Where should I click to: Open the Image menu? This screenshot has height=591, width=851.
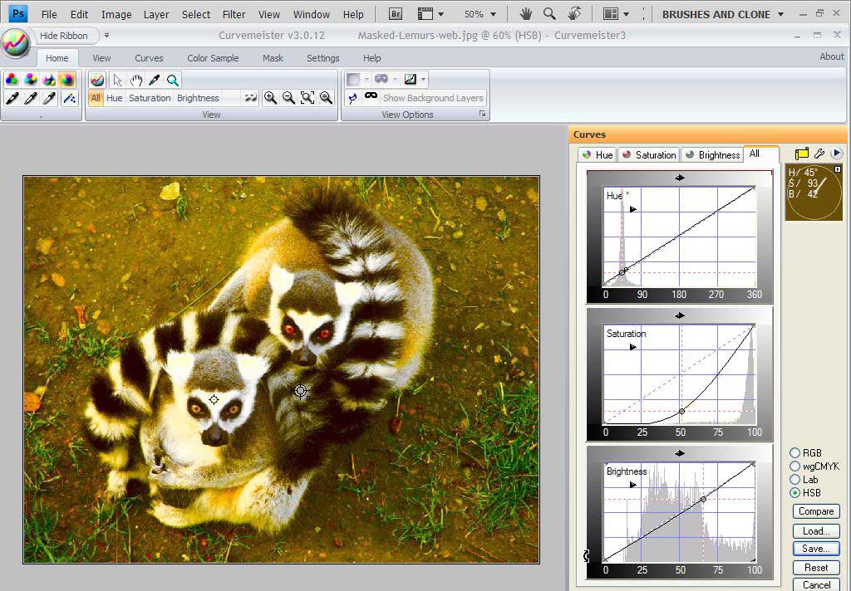pyautogui.click(x=116, y=15)
